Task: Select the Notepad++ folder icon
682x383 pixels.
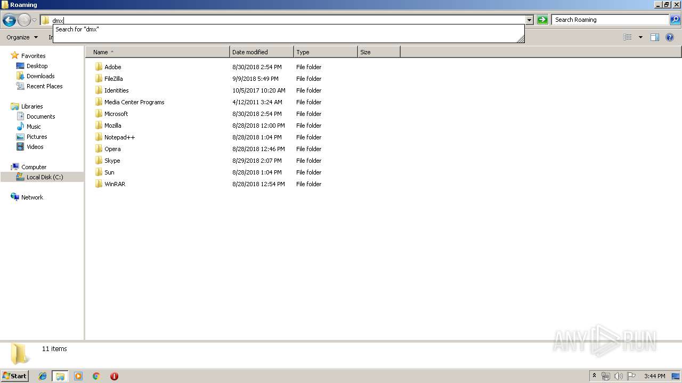Action: [99, 137]
